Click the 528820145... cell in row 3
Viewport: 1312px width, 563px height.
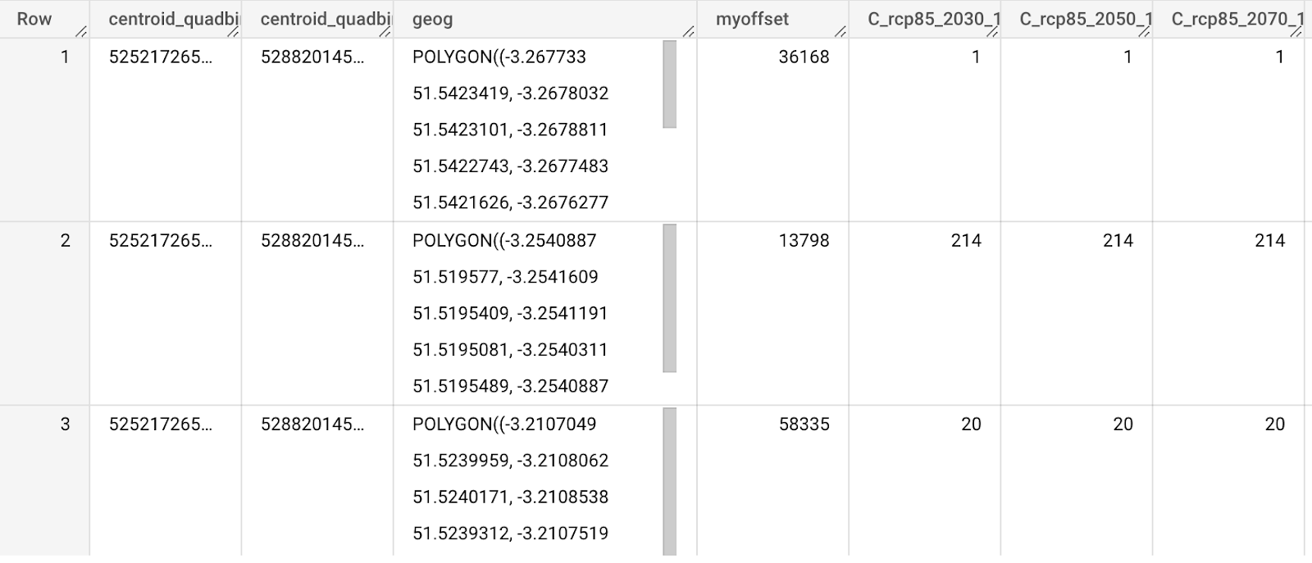312,424
